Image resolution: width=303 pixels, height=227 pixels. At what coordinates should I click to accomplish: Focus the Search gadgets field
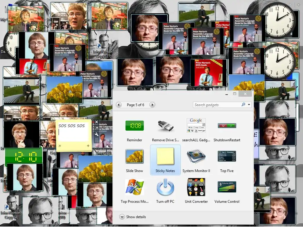pos(217,105)
